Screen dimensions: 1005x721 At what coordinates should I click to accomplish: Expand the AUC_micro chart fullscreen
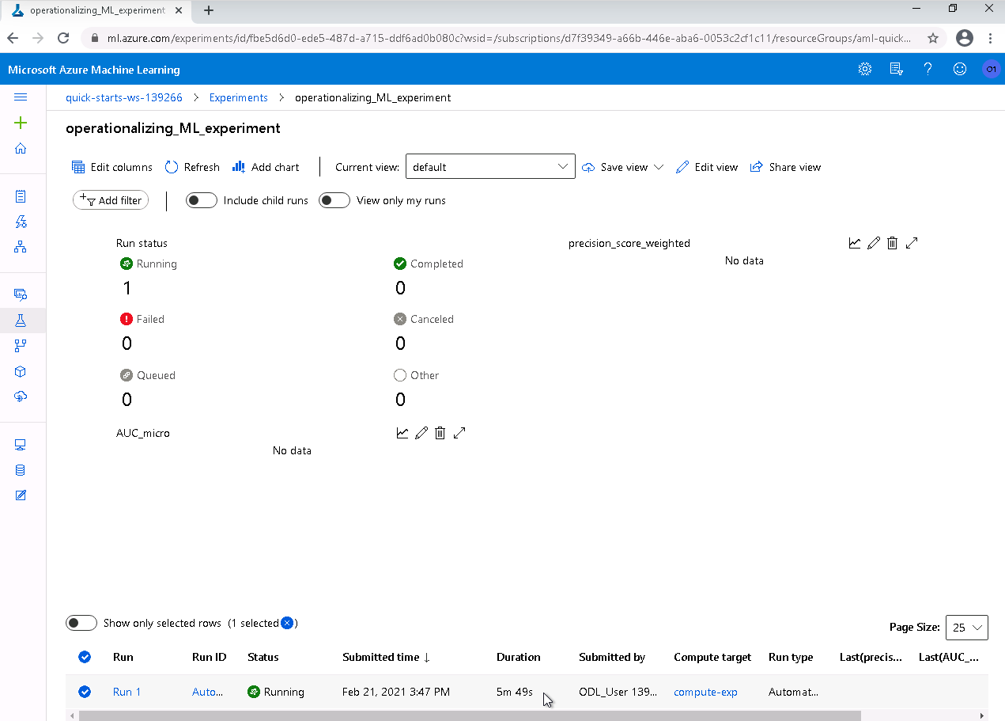coord(459,433)
